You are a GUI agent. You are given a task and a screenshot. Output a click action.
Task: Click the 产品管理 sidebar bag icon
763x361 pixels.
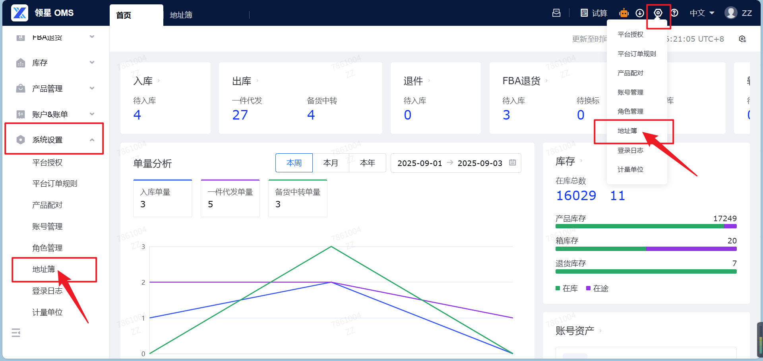[21, 89]
